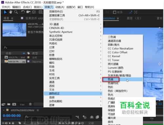Click the 8 bpc color depth button
This screenshot has width=164, height=125.
pos(22,105)
